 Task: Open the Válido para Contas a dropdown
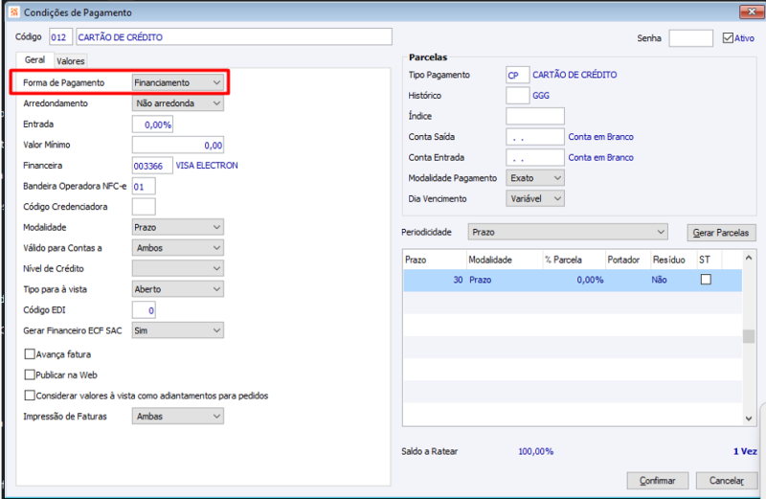pos(178,248)
